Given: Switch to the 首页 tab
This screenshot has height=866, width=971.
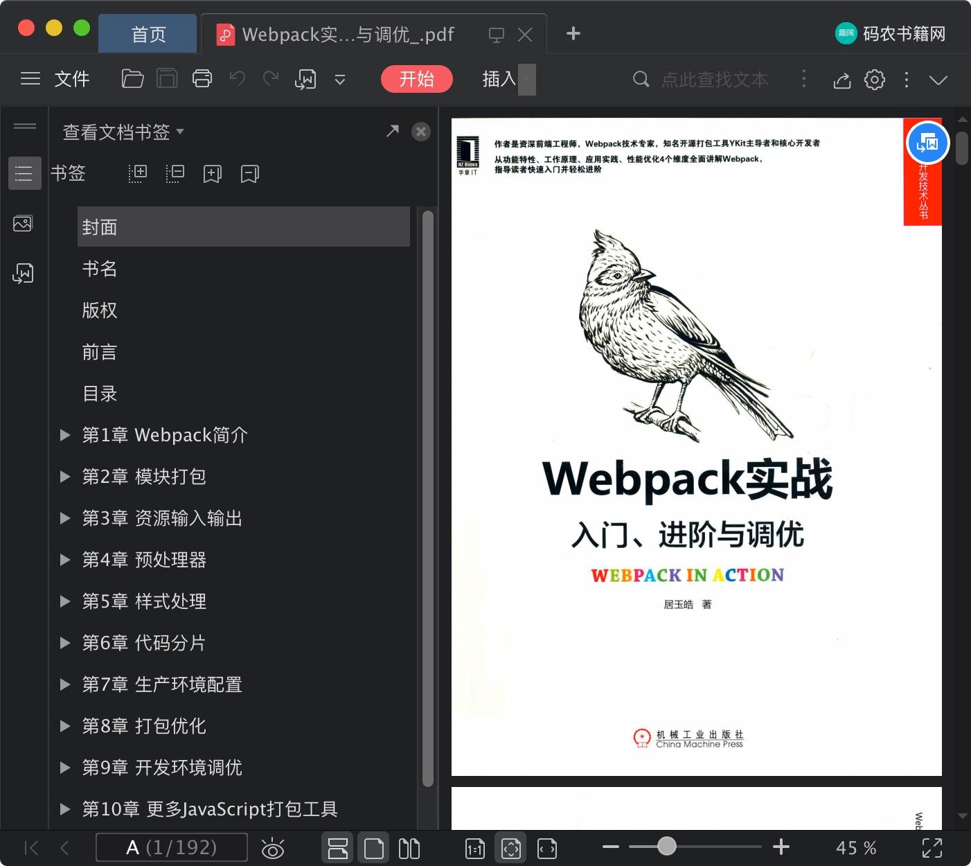Looking at the screenshot, I should point(148,34).
